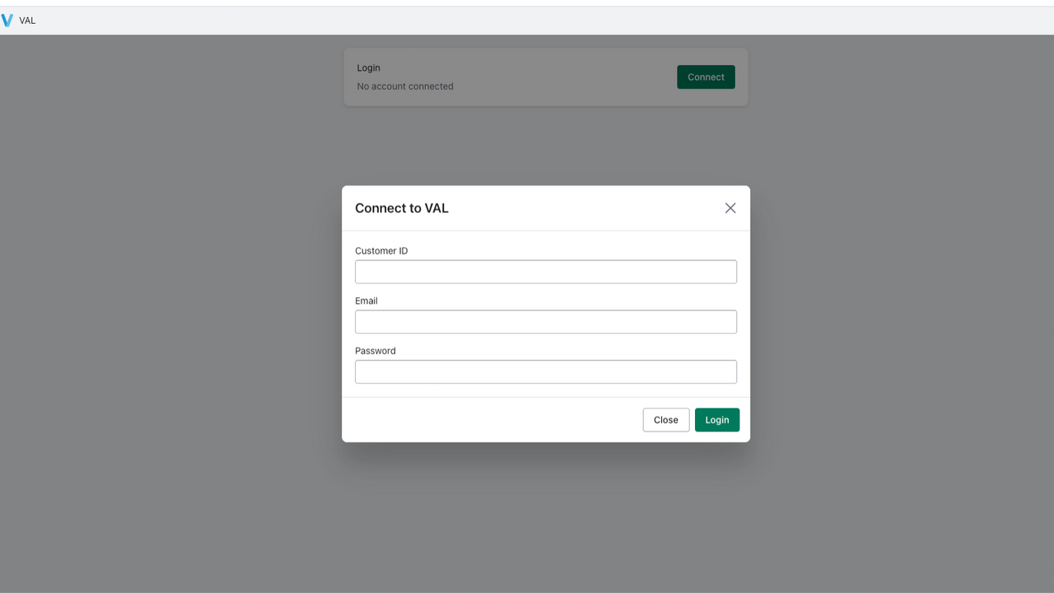
Task: Click the Customer ID label
Action: pos(381,251)
